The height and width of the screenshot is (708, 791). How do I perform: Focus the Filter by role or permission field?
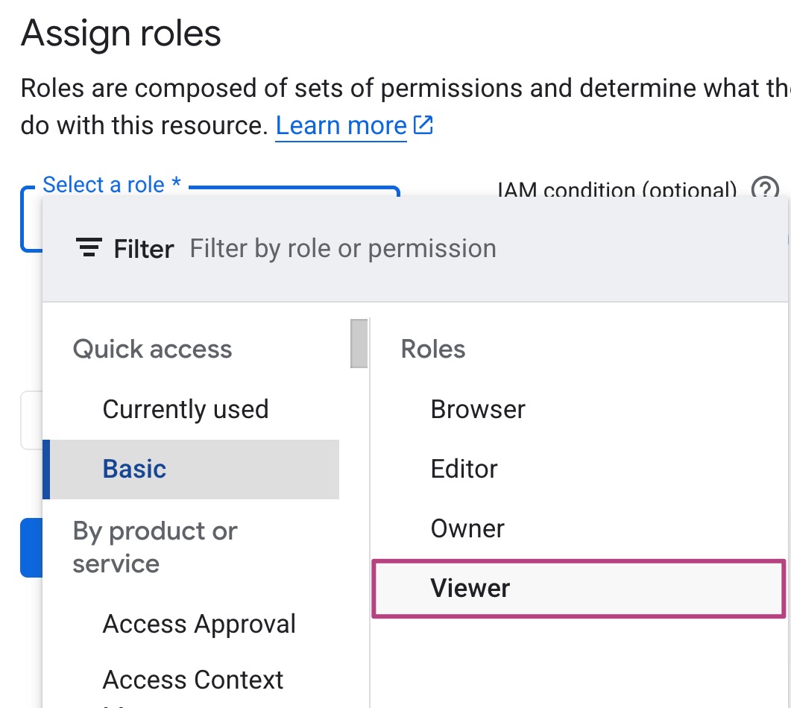(343, 248)
